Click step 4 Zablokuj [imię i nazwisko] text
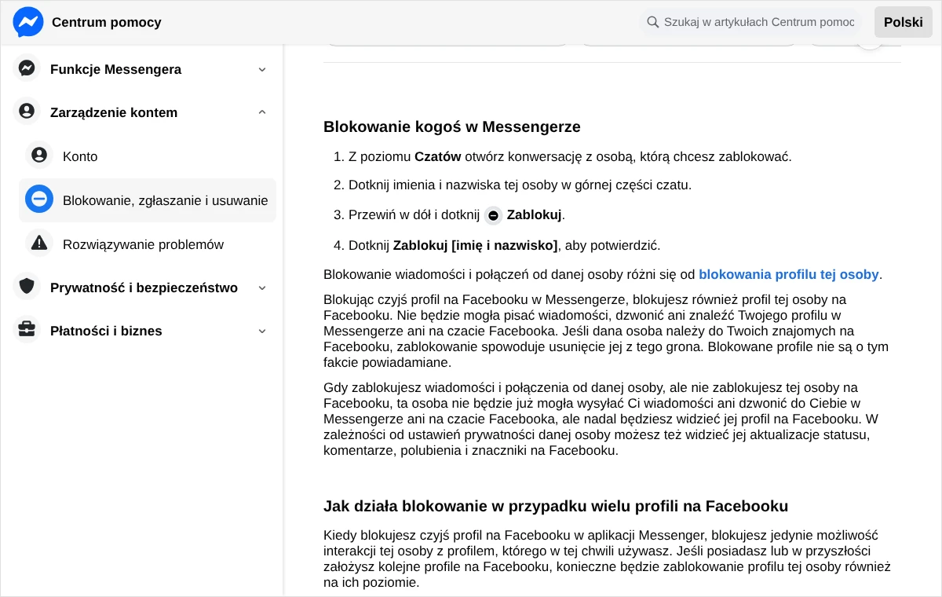Image resolution: width=942 pixels, height=597 pixels. pos(505,245)
